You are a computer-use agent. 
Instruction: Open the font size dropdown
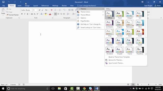[x=37, y=10]
